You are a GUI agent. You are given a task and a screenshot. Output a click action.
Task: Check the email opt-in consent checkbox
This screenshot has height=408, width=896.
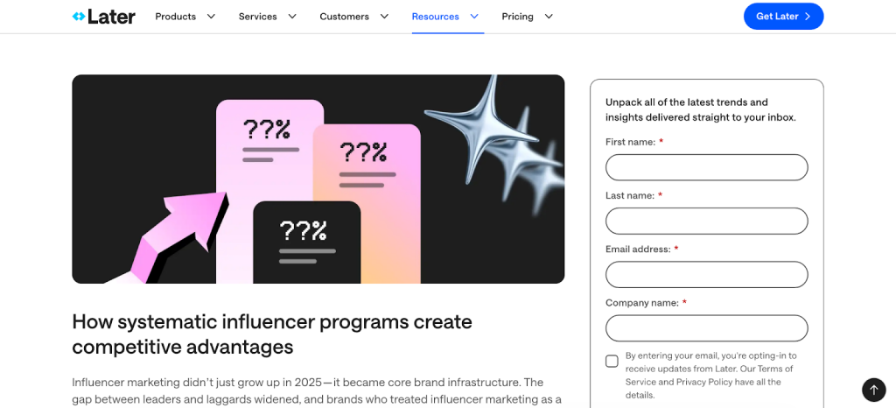click(x=612, y=361)
